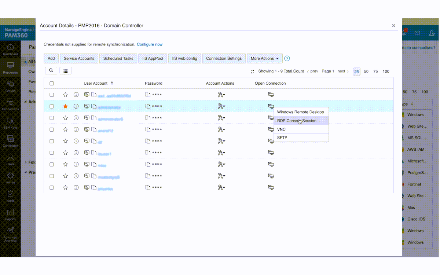Unfavorite the orange starred account
Screen dimensions: 440x275
click(65, 106)
